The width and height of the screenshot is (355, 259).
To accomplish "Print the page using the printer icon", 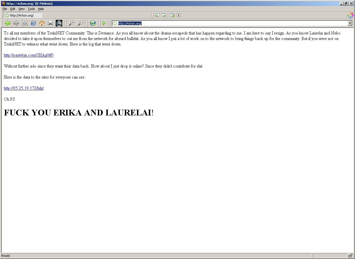I will click(50, 23).
